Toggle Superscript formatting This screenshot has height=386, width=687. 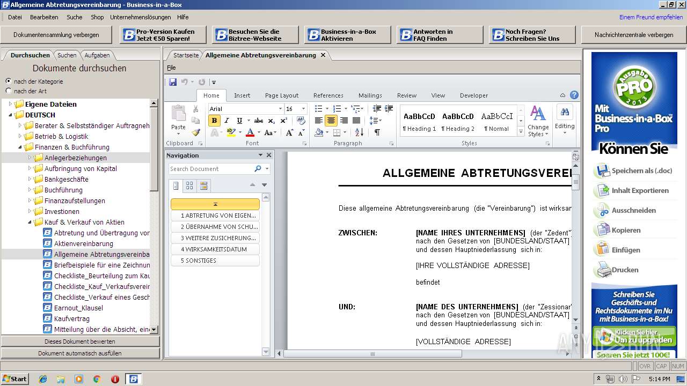tap(283, 121)
